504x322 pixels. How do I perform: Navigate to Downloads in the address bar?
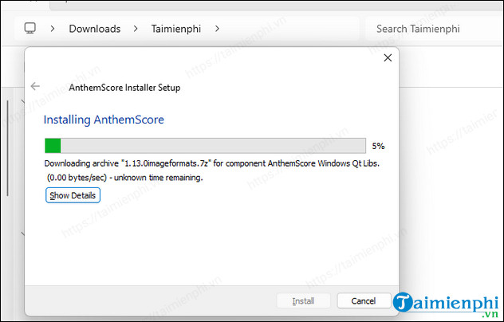point(94,29)
